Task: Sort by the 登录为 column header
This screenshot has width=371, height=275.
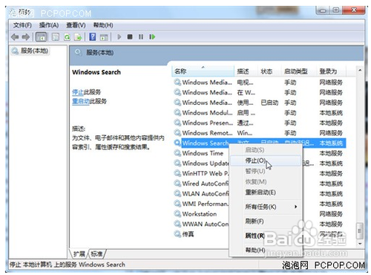Action: [332, 71]
